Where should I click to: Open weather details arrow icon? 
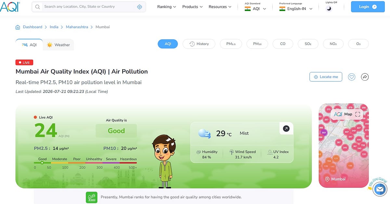click(x=286, y=129)
